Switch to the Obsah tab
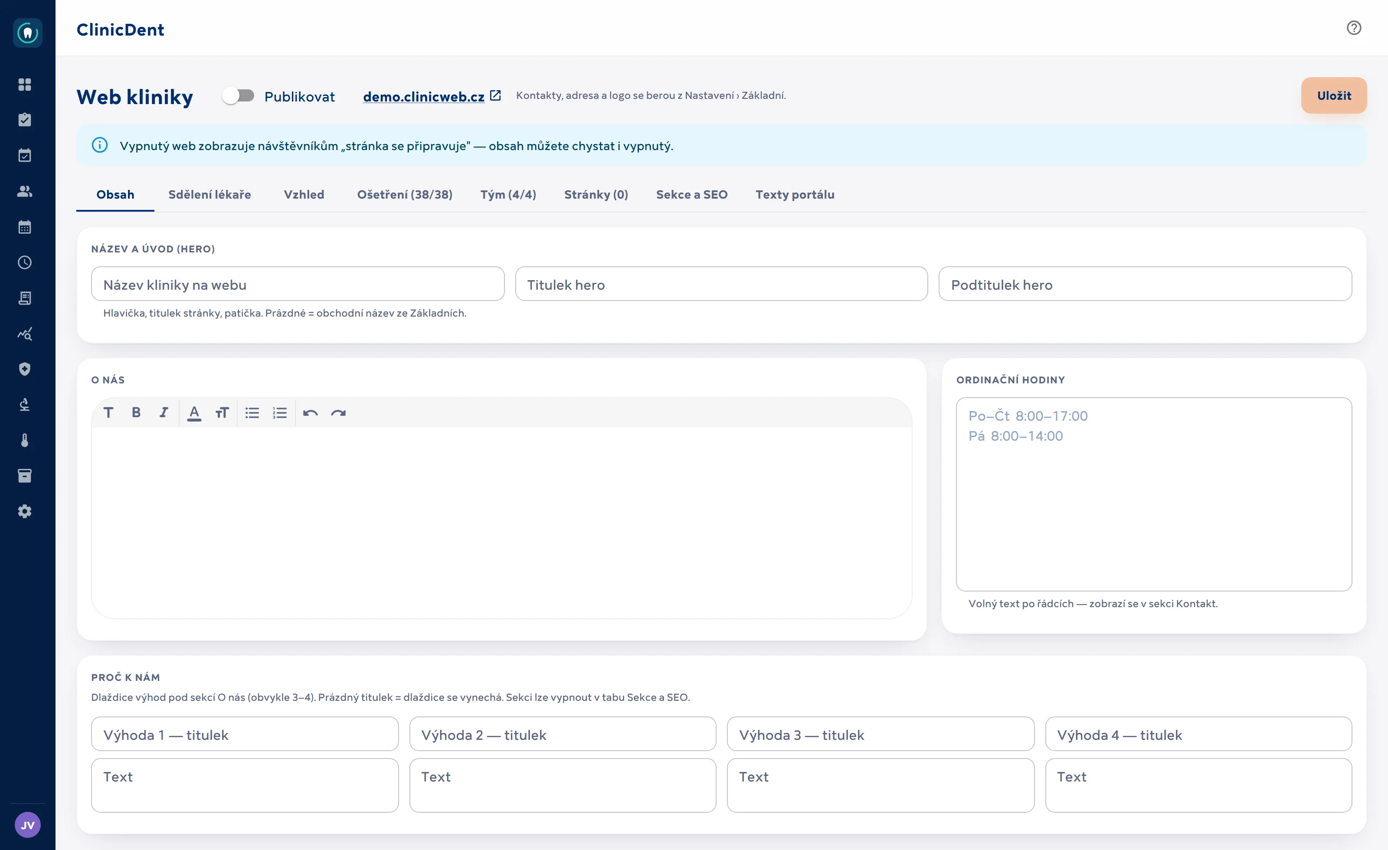1388x850 pixels. click(115, 195)
